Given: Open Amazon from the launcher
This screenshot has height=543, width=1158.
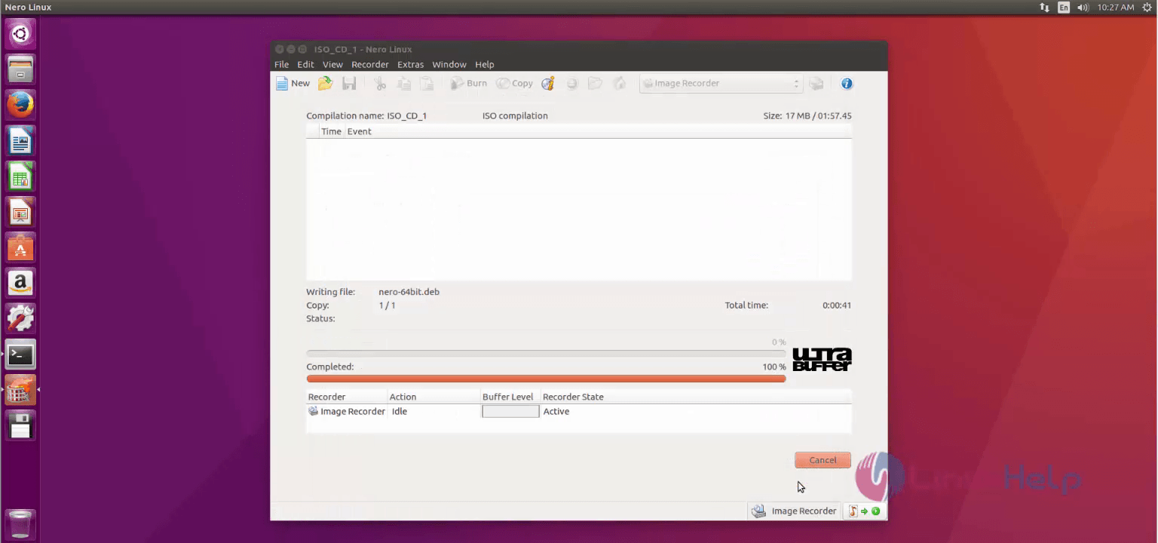Looking at the screenshot, I should (x=20, y=283).
